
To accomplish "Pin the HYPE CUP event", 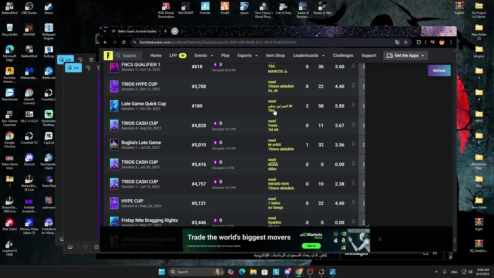I will [353, 203].
